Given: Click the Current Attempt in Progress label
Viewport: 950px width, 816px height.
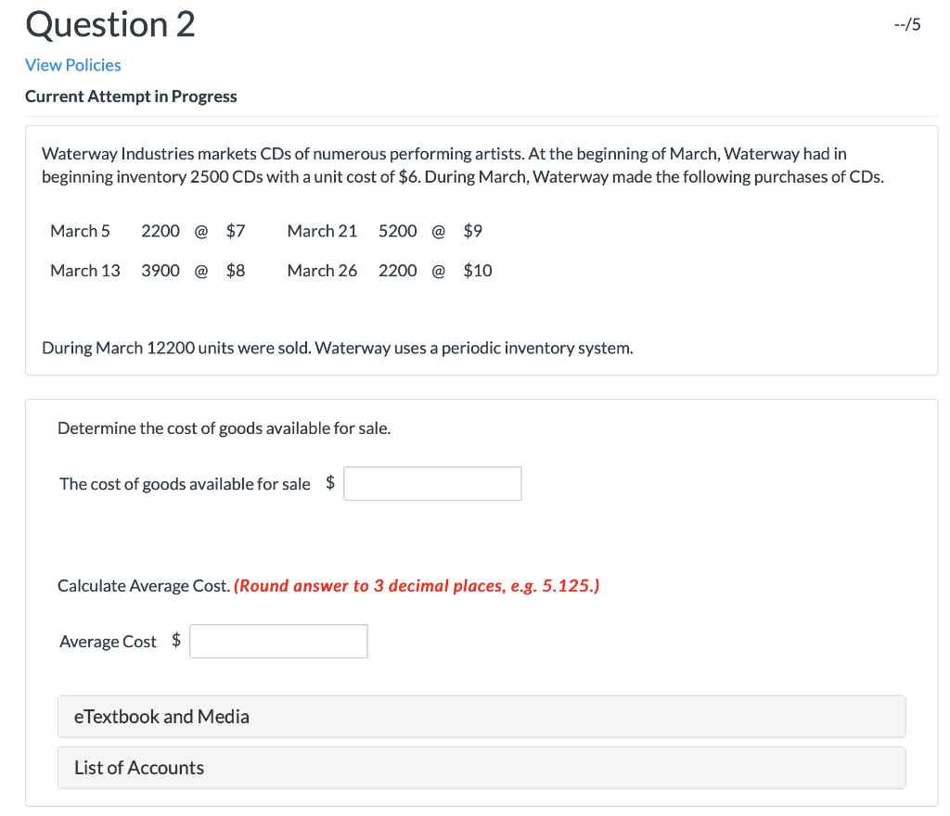Looking at the screenshot, I should pos(131,96).
